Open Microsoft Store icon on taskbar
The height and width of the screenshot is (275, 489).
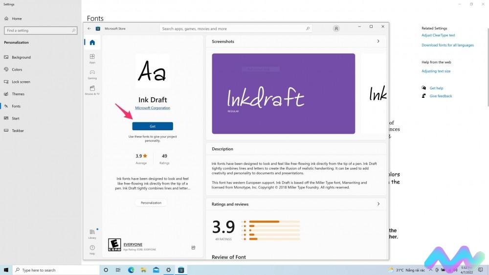pyautogui.click(x=181, y=270)
